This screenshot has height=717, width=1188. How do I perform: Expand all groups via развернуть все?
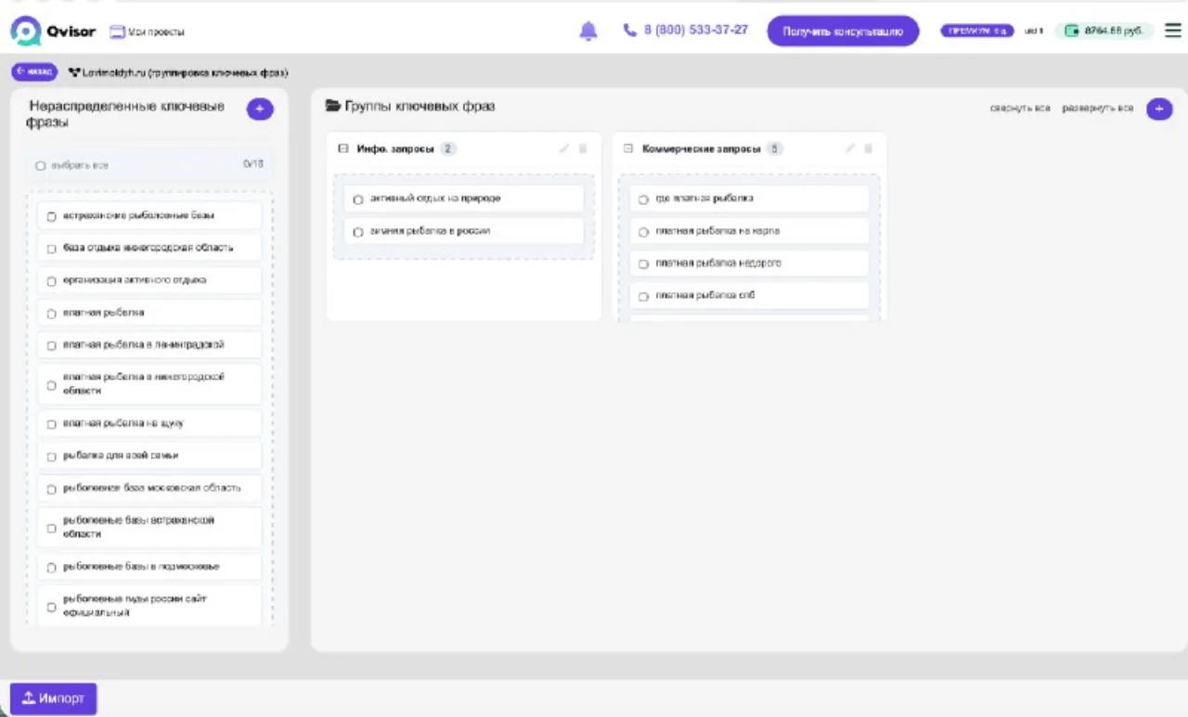click(x=1098, y=109)
